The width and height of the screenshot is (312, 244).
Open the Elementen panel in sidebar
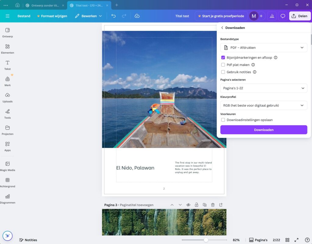pos(7,49)
